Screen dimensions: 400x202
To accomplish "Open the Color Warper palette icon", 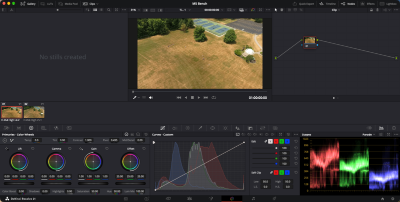I will coord(187,128).
